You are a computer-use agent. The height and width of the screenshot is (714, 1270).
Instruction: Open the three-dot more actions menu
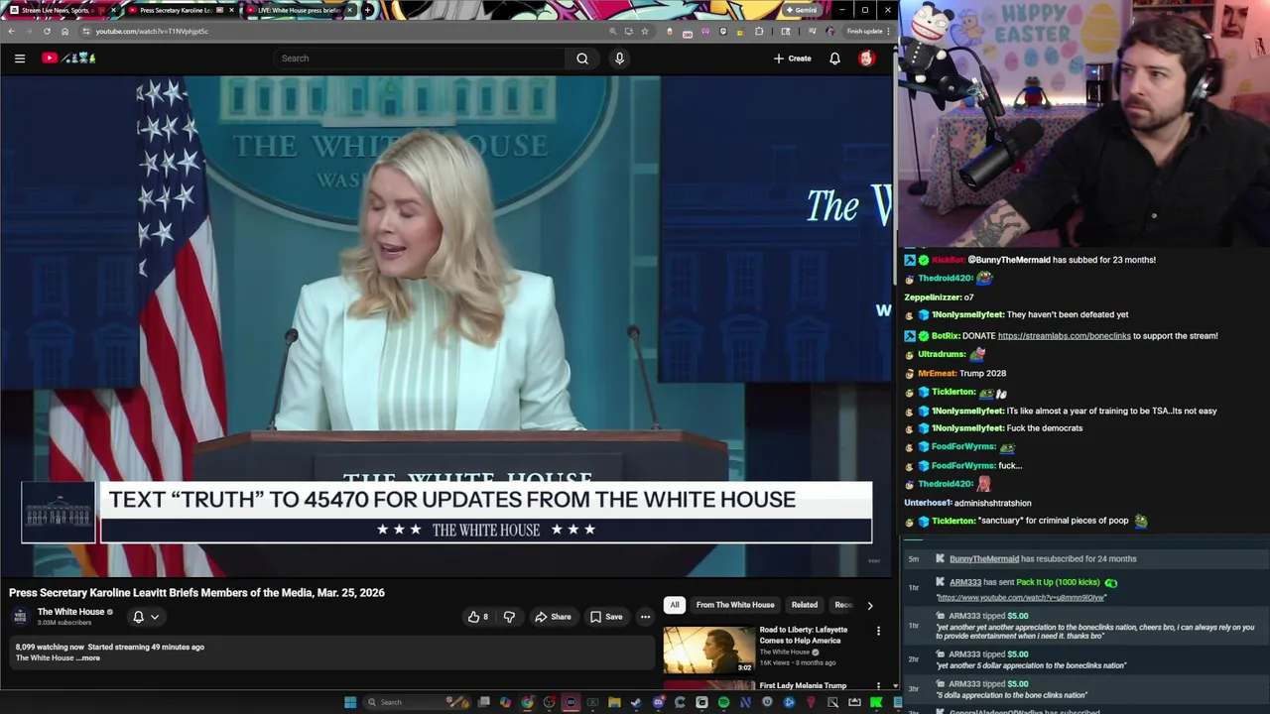645,617
